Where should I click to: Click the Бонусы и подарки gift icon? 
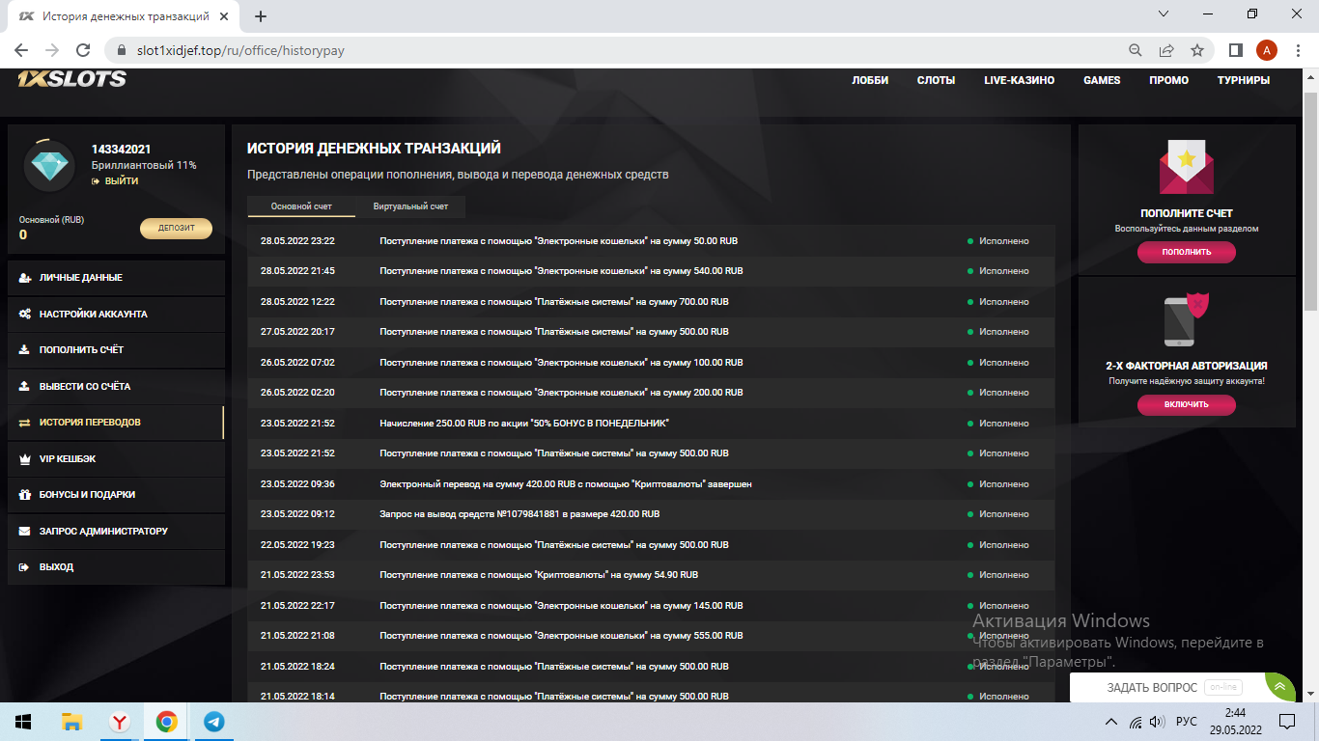tap(25, 495)
